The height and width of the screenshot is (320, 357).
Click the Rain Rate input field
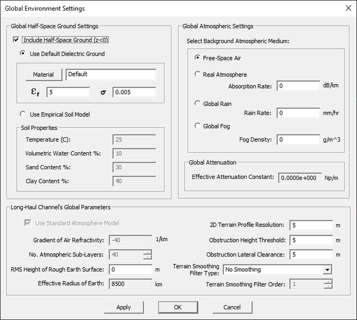click(298, 113)
